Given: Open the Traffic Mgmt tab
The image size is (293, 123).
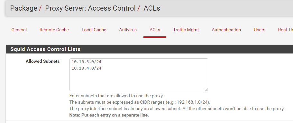Looking at the screenshot, I should point(186,30).
